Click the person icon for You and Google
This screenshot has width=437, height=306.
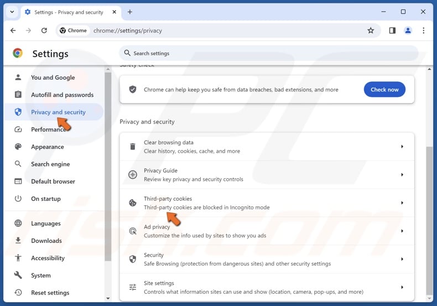coord(18,77)
